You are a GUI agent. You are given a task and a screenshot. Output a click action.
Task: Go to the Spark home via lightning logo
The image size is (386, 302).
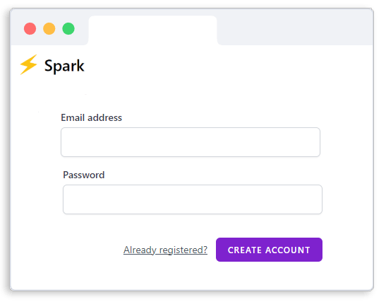[28, 64]
